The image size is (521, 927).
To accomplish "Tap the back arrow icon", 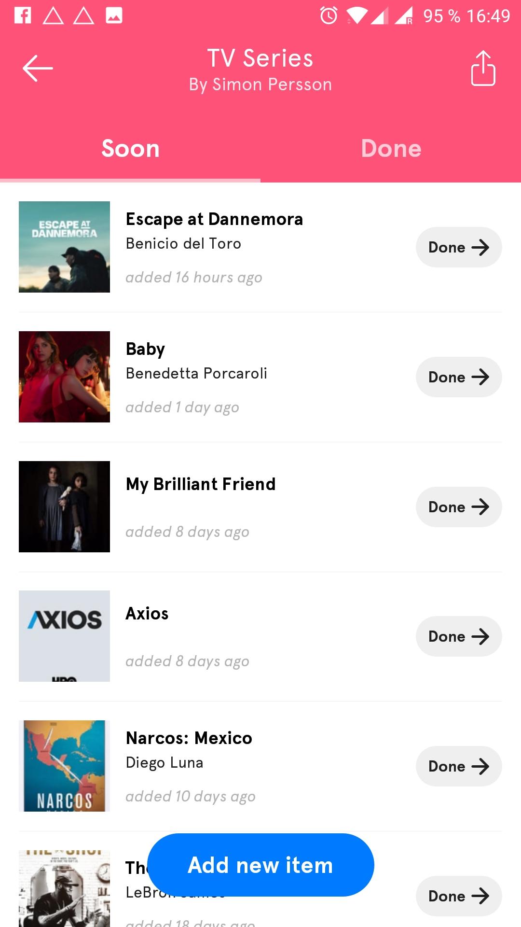I will click(x=38, y=68).
